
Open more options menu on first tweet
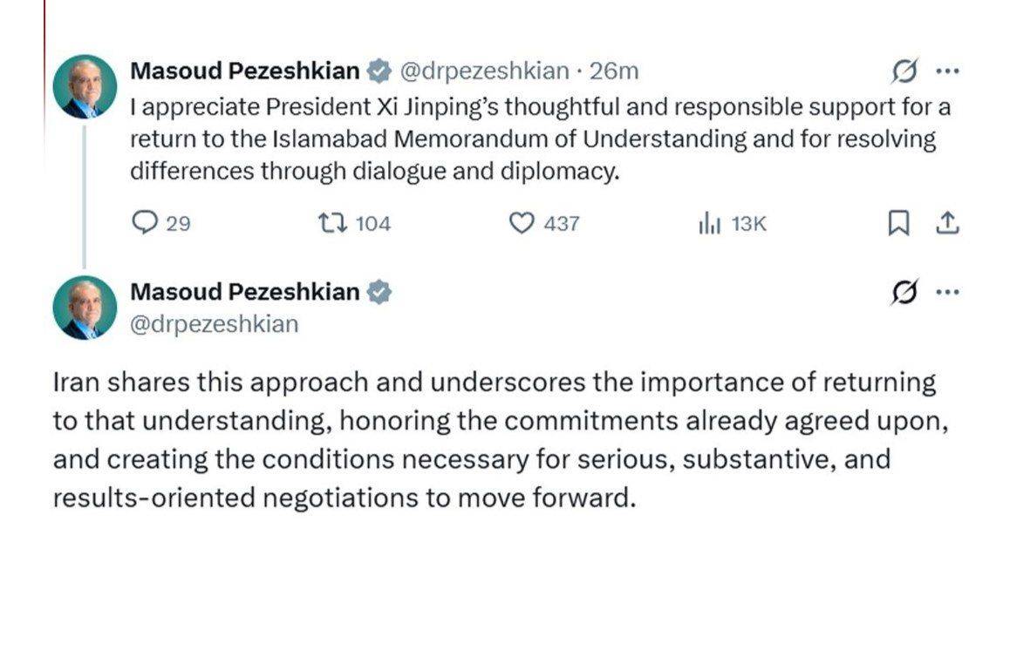click(x=947, y=71)
